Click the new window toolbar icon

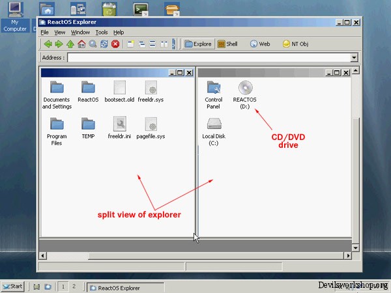pyautogui.click(x=130, y=44)
